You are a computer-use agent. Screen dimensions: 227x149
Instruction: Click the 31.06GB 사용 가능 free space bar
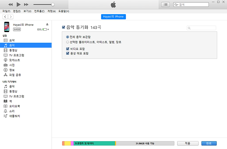[x=145, y=143]
